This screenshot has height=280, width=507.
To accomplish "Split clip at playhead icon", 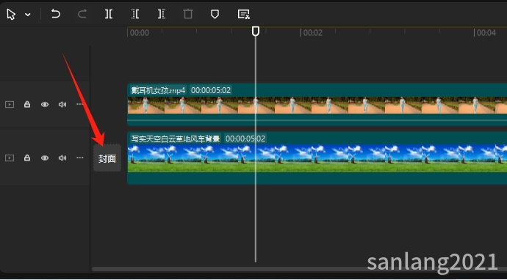I will coord(109,14).
